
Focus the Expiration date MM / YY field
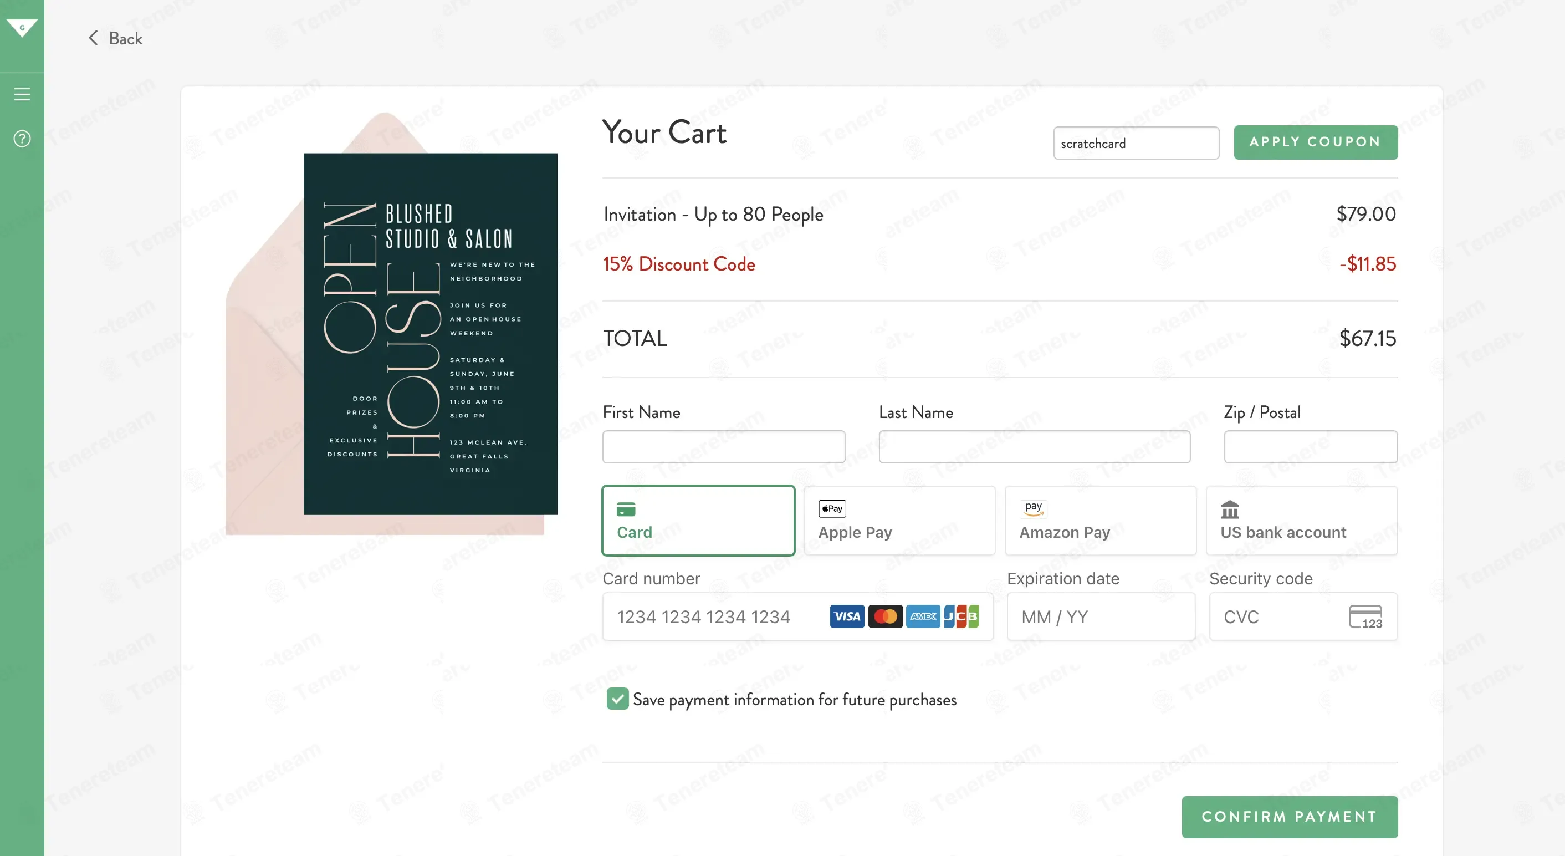coord(1101,616)
